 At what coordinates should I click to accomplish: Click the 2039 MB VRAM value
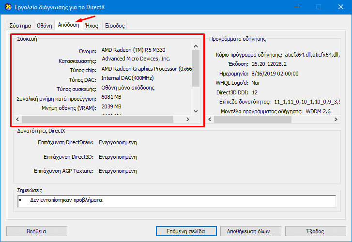pos(111,106)
